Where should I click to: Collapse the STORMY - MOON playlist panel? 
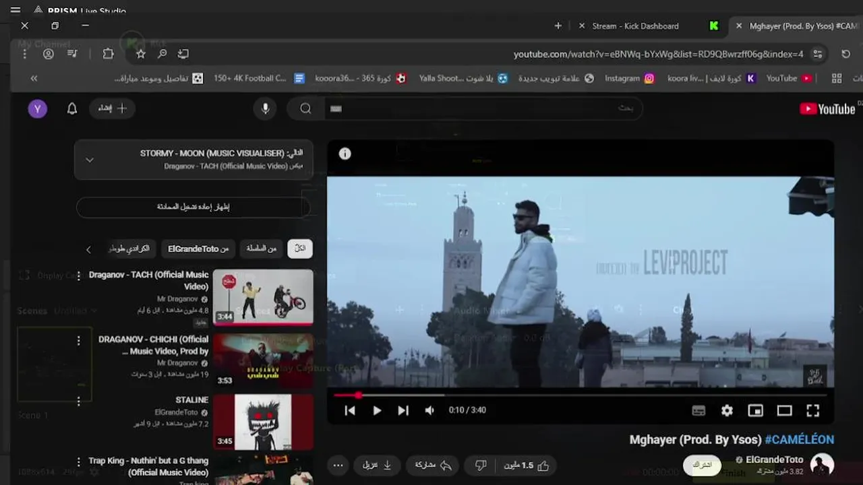[90, 160]
